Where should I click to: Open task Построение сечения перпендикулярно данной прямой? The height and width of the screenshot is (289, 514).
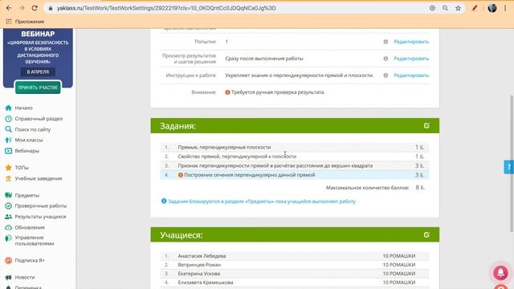pos(249,175)
